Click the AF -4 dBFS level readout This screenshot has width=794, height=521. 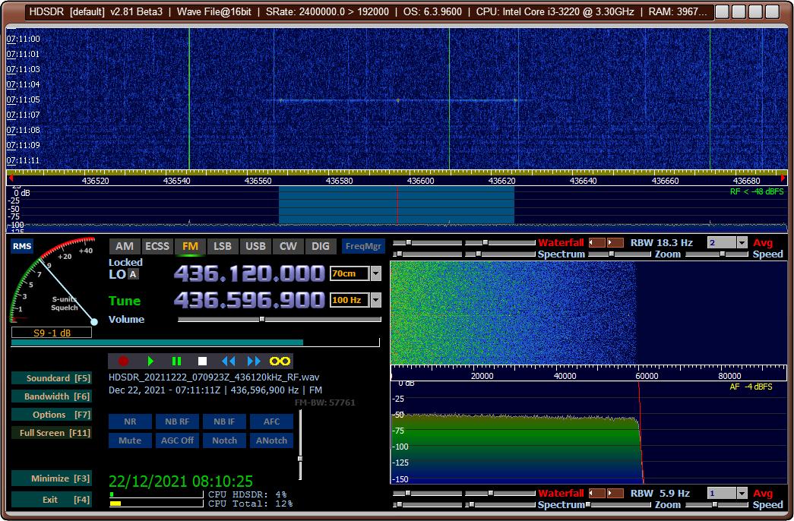751,387
